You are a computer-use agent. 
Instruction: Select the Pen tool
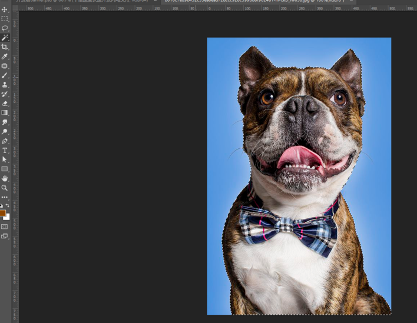5,141
